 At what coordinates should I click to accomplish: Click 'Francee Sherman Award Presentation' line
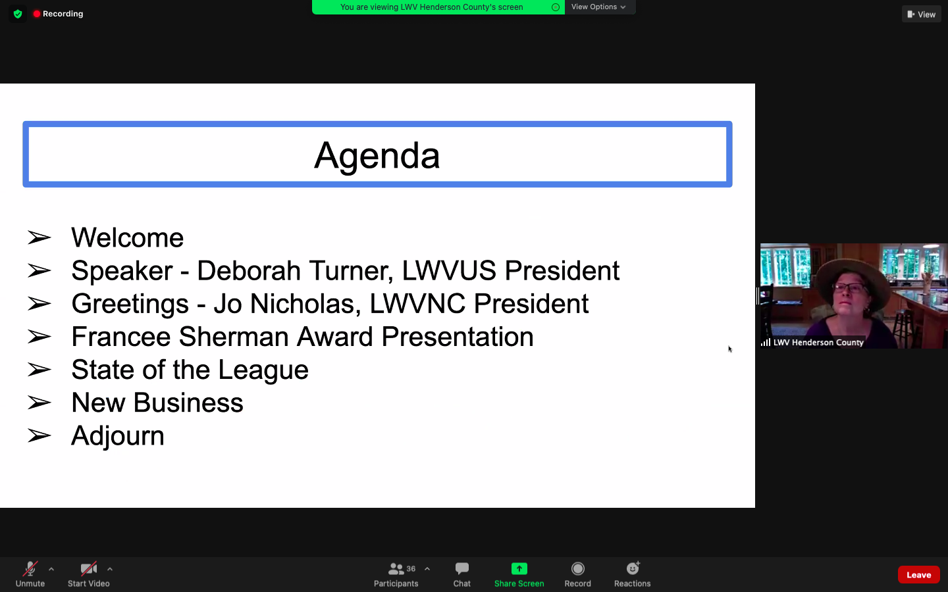(x=302, y=337)
